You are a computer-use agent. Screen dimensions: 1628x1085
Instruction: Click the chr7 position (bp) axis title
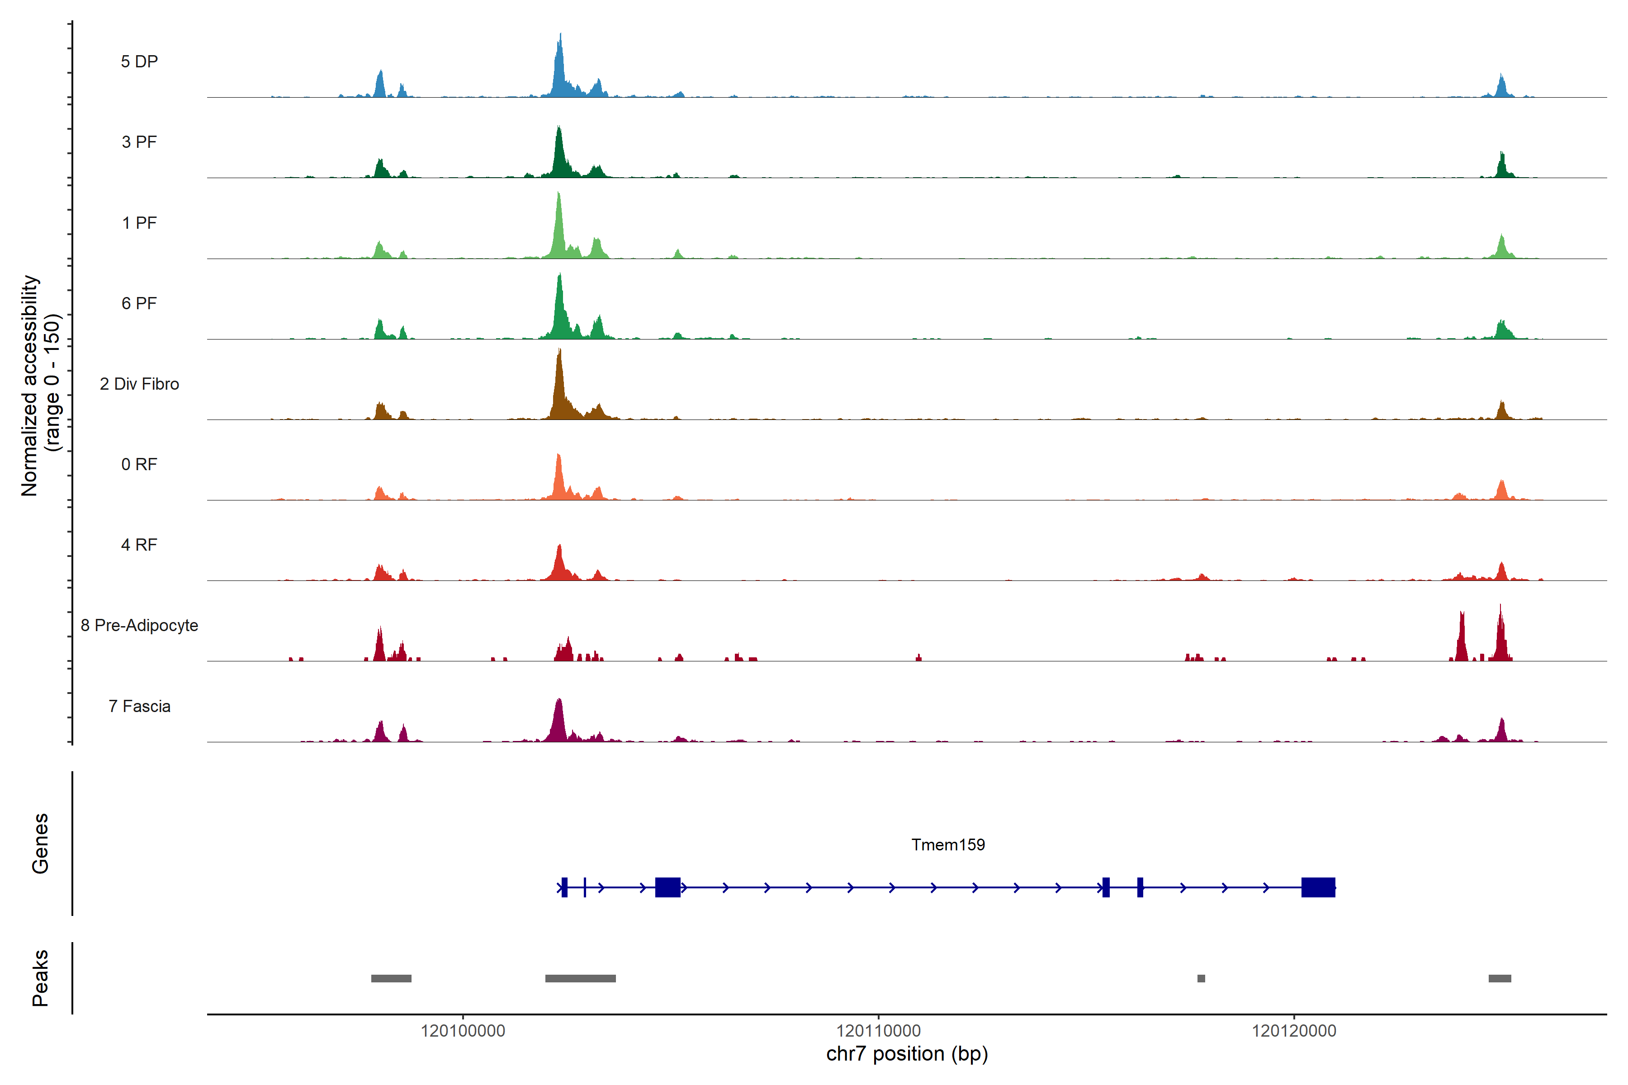(x=907, y=1054)
